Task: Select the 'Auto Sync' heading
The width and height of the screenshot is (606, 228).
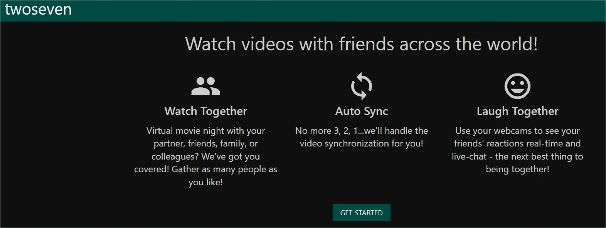Action: click(362, 111)
